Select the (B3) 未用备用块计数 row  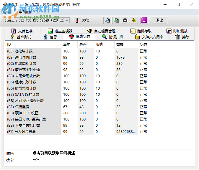[82, 76]
